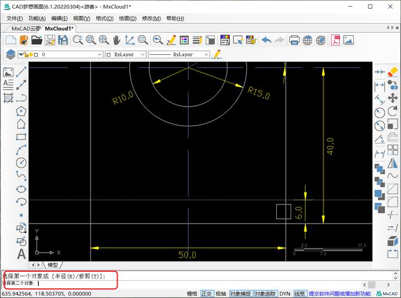The width and height of the screenshot is (401, 298).
Task: Toggle 栅格 (Grid) display
Action: click(x=192, y=294)
